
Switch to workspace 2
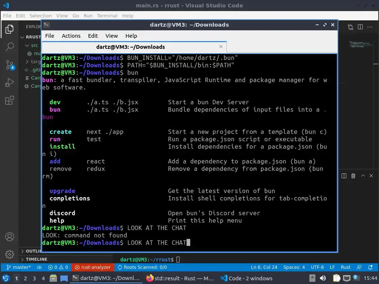26,278
